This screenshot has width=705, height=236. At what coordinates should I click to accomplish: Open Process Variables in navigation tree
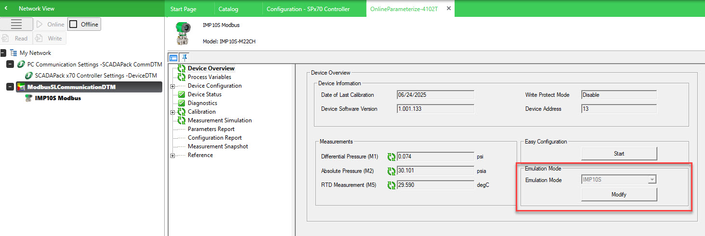click(209, 77)
